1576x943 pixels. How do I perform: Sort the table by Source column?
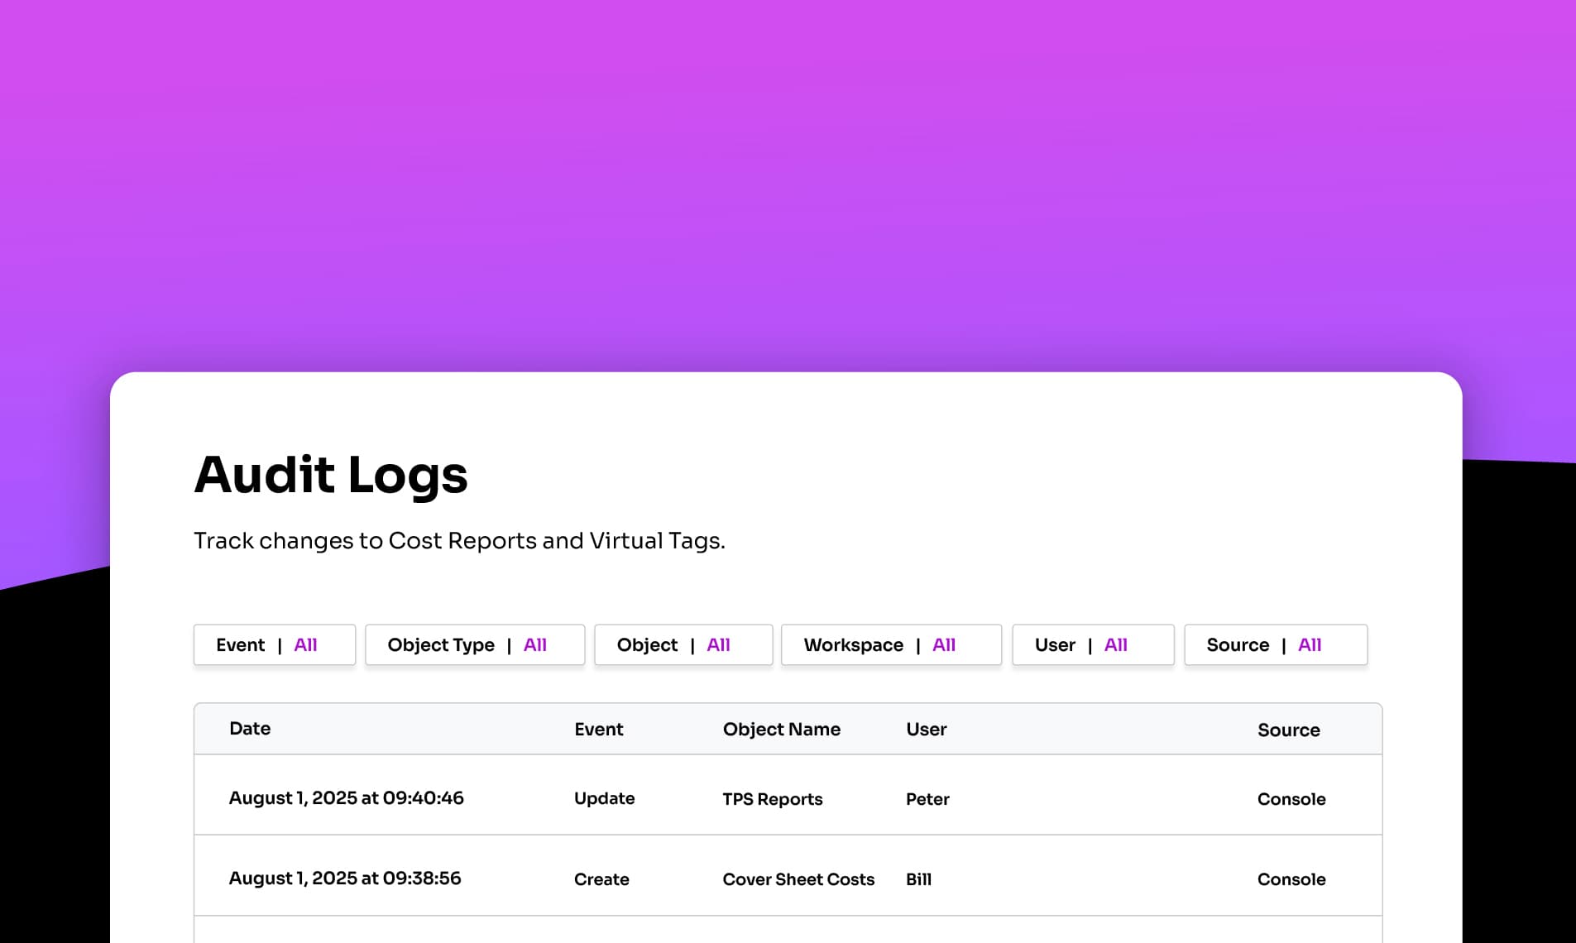1289,729
